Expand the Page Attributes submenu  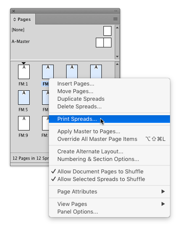click(x=109, y=191)
